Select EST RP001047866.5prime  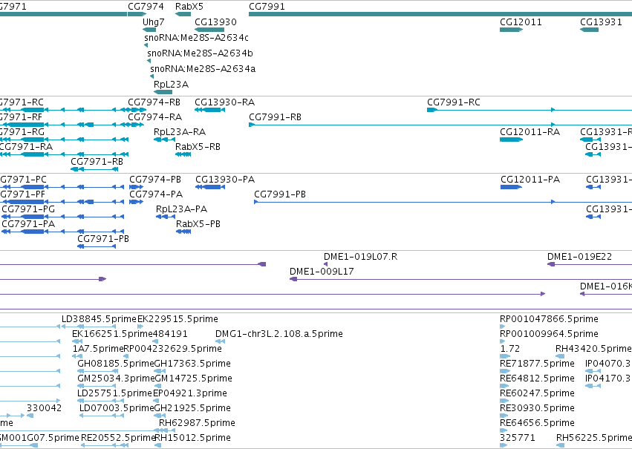549,319
